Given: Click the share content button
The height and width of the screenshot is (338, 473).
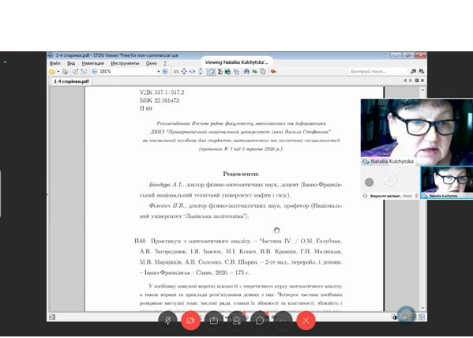Looking at the screenshot, I should pos(213,321).
